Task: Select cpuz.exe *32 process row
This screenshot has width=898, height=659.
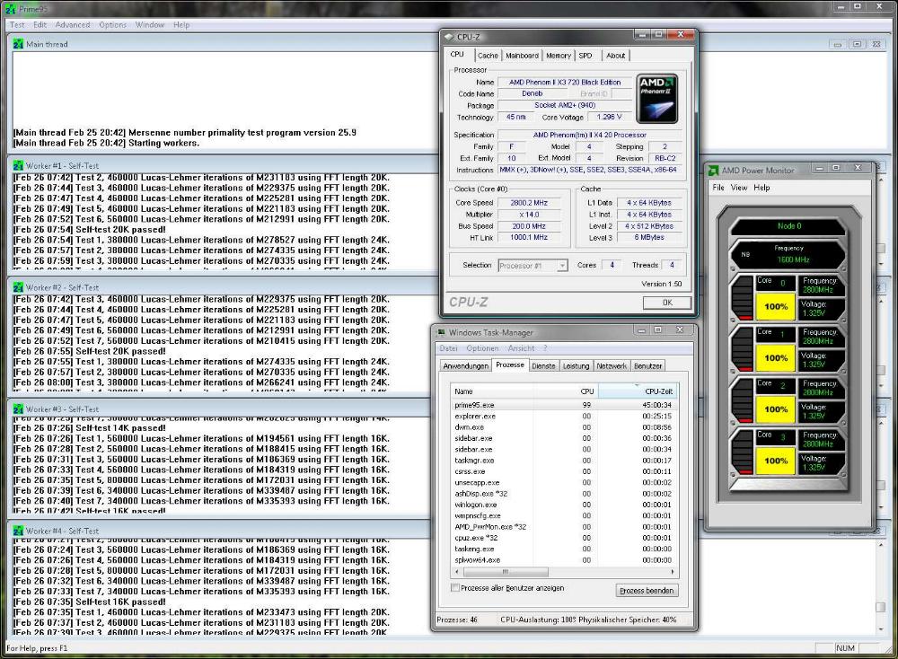Action: pyautogui.click(x=564, y=538)
